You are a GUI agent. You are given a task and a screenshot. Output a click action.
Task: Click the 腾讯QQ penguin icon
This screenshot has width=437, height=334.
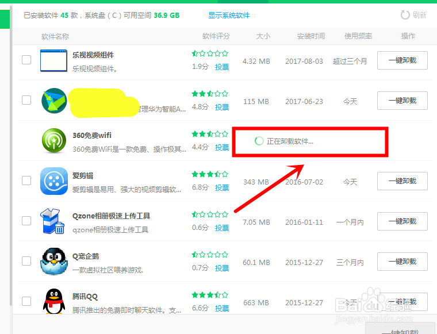click(54, 301)
